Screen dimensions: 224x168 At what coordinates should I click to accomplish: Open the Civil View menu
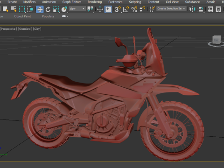pos(172,2)
